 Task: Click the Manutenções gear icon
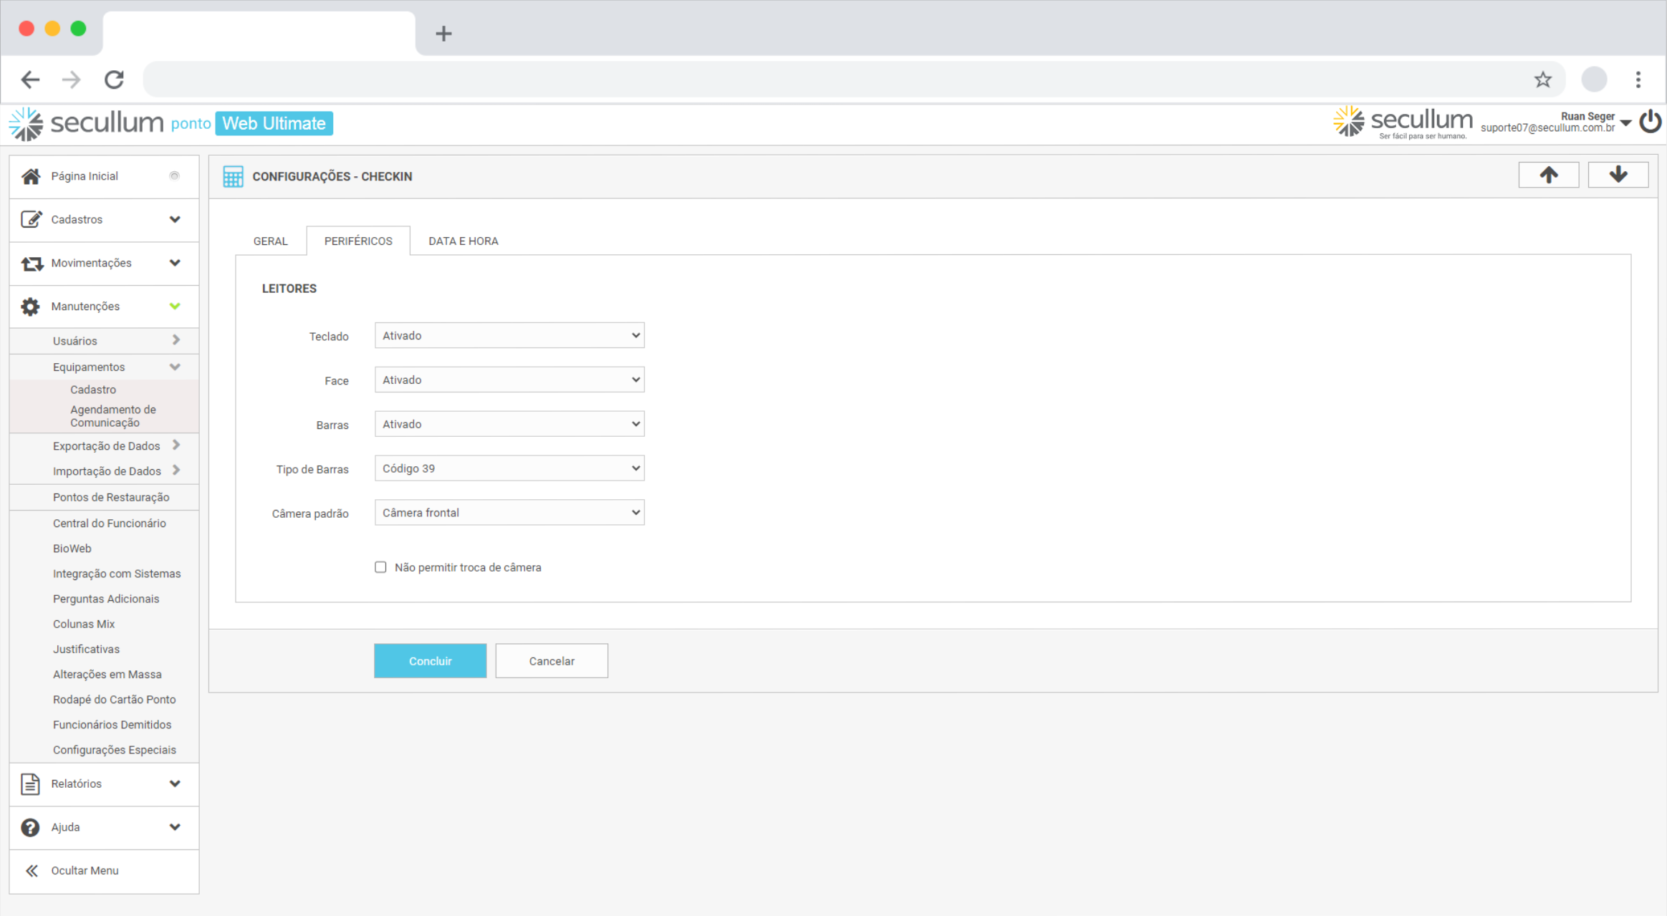30,307
